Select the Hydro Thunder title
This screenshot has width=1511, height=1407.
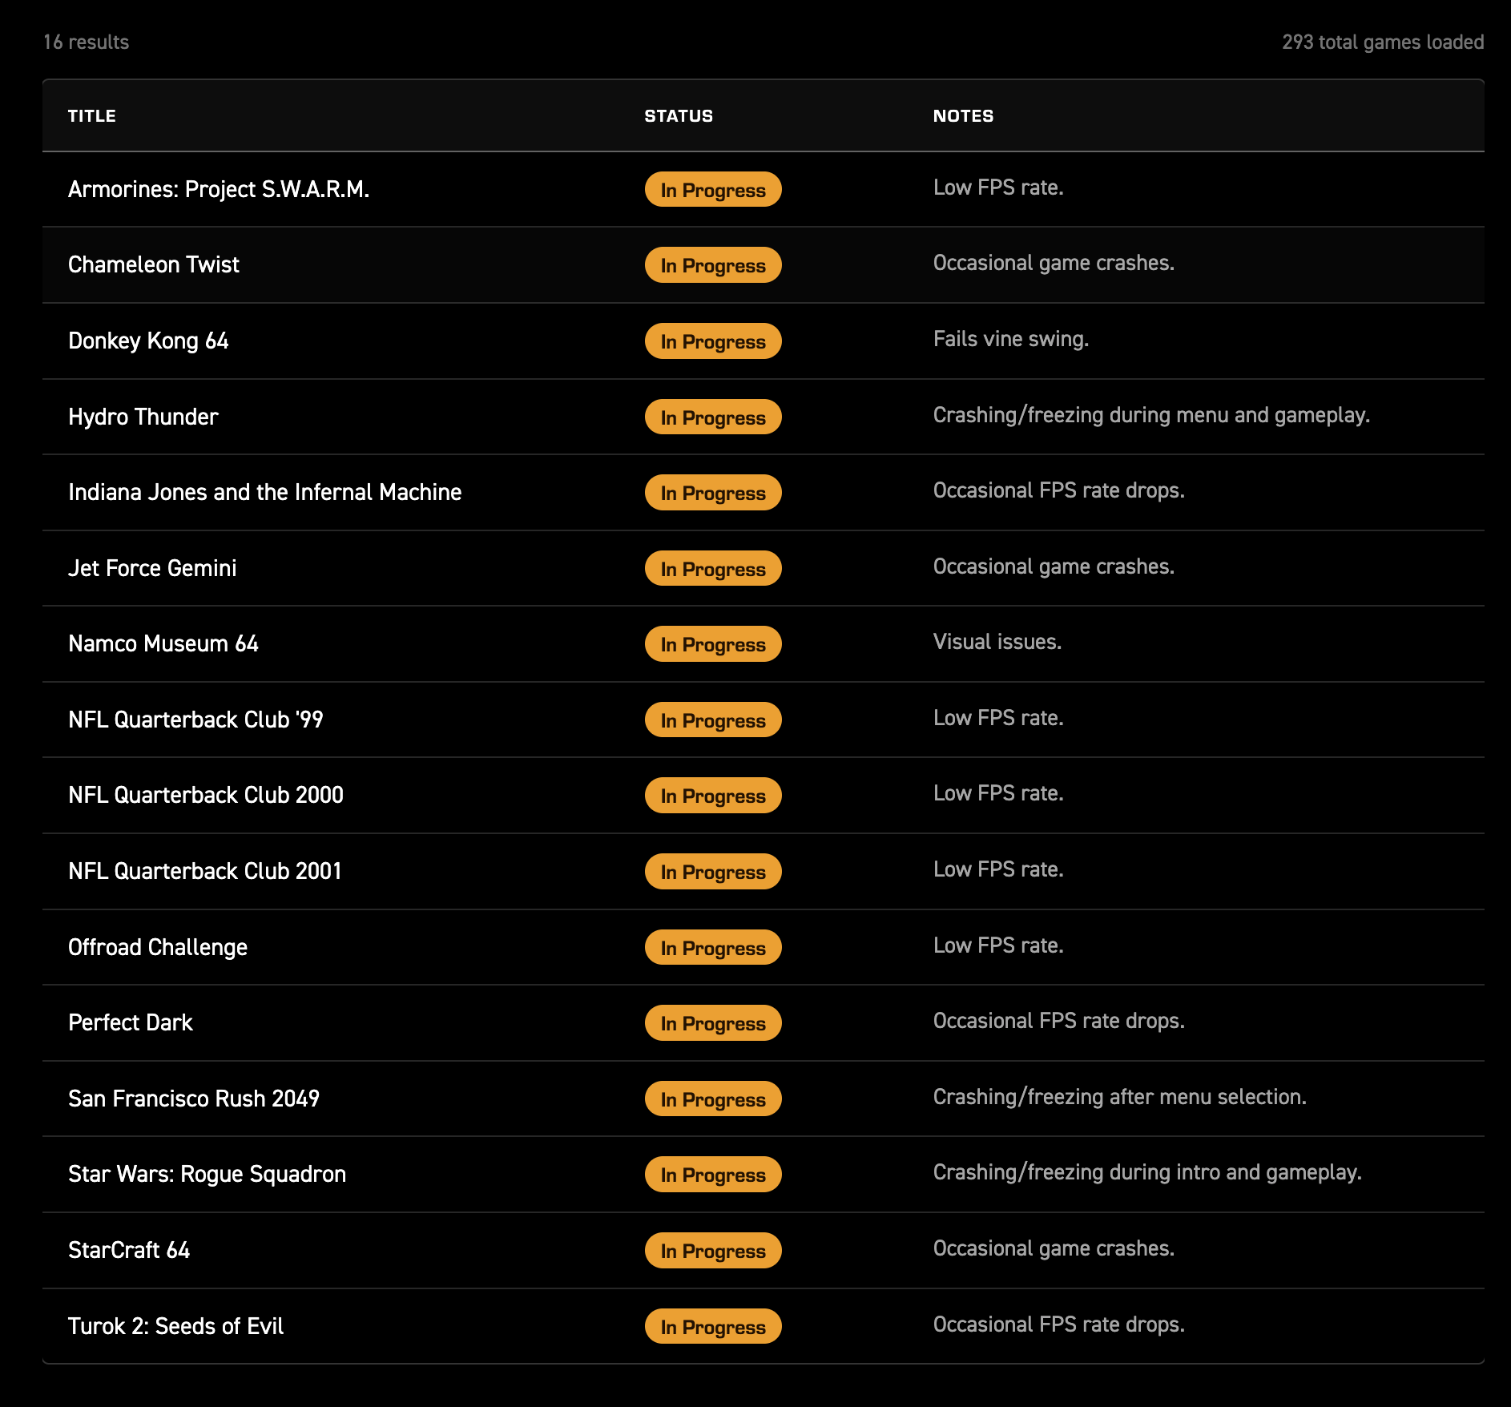coord(143,417)
